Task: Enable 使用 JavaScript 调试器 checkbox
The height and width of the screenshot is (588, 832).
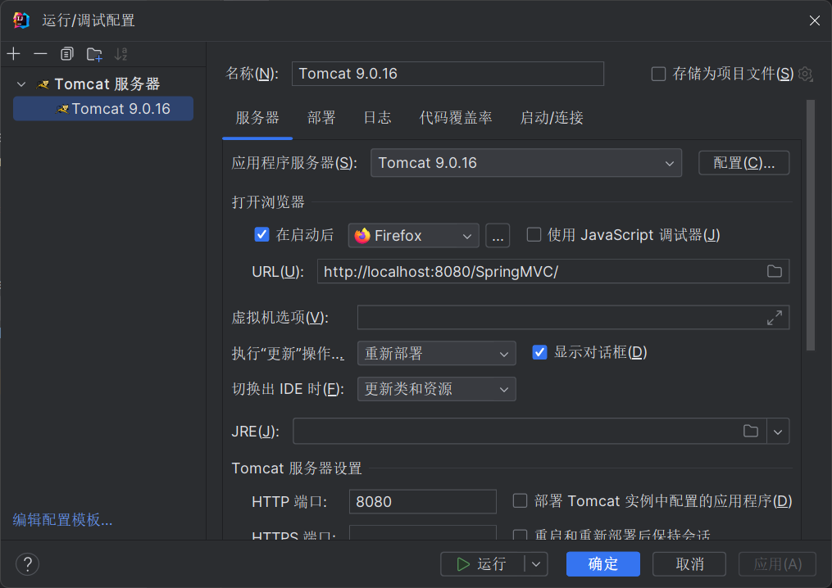Action: (534, 234)
